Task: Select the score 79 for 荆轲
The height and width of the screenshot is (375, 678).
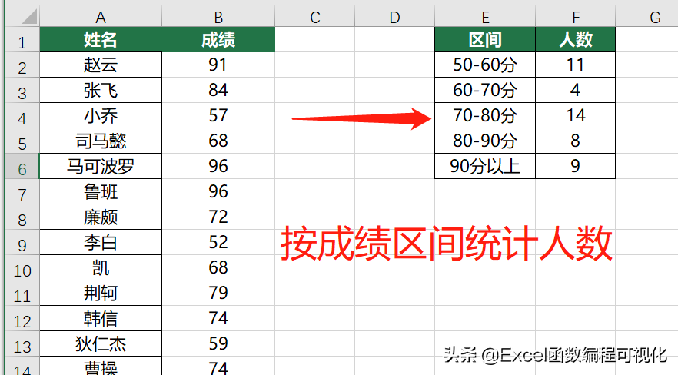Action: (x=218, y=293)
